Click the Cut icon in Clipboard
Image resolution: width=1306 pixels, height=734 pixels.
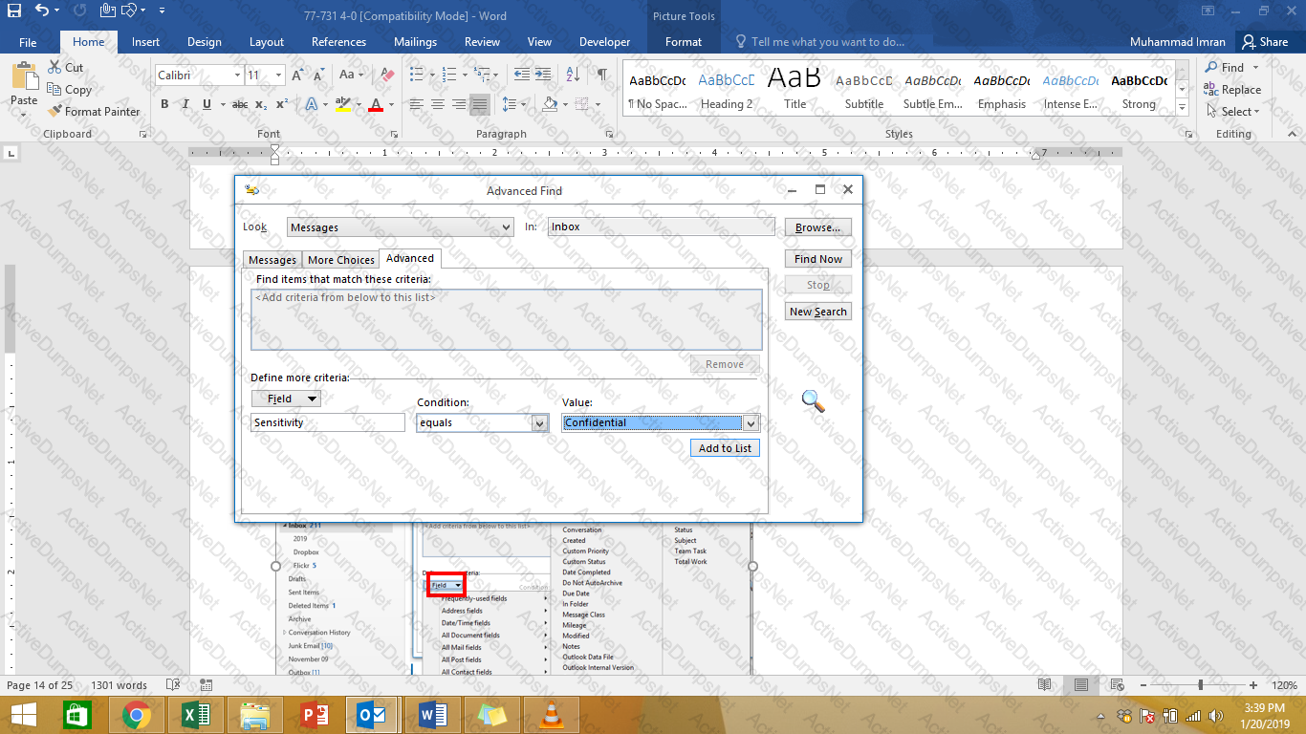click(65, 68)
